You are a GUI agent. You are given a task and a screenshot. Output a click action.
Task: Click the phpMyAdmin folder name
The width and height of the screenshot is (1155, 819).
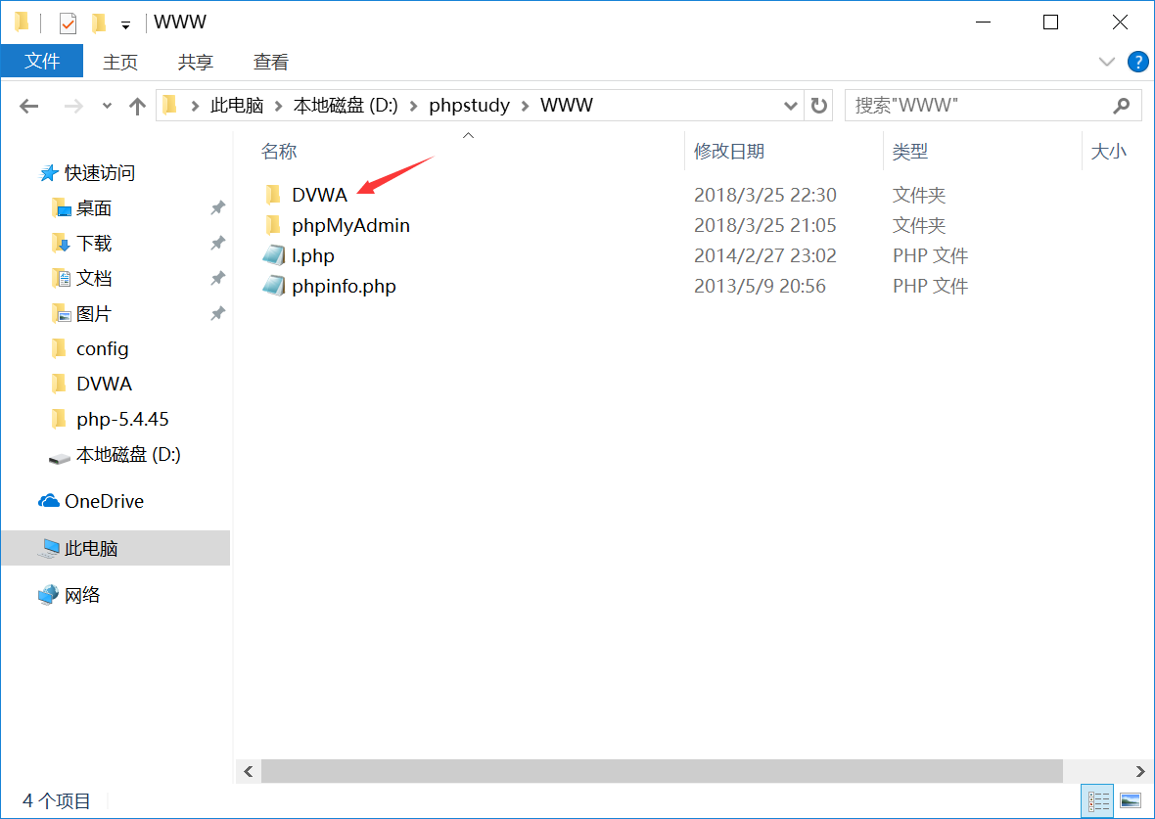click(350, 225)
